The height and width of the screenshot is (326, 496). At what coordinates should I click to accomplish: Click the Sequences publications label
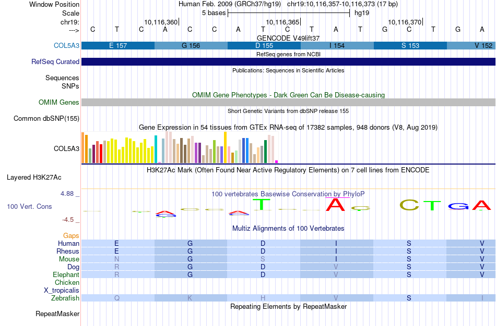(x=62, y=78)
